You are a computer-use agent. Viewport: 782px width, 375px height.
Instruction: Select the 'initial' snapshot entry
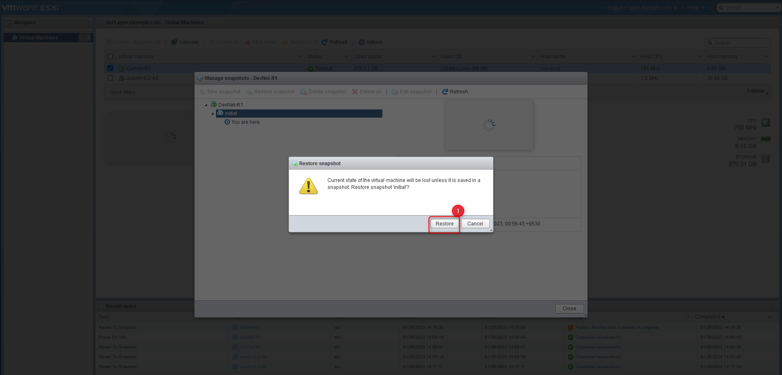pyautogui.click(x=299, y=114)
